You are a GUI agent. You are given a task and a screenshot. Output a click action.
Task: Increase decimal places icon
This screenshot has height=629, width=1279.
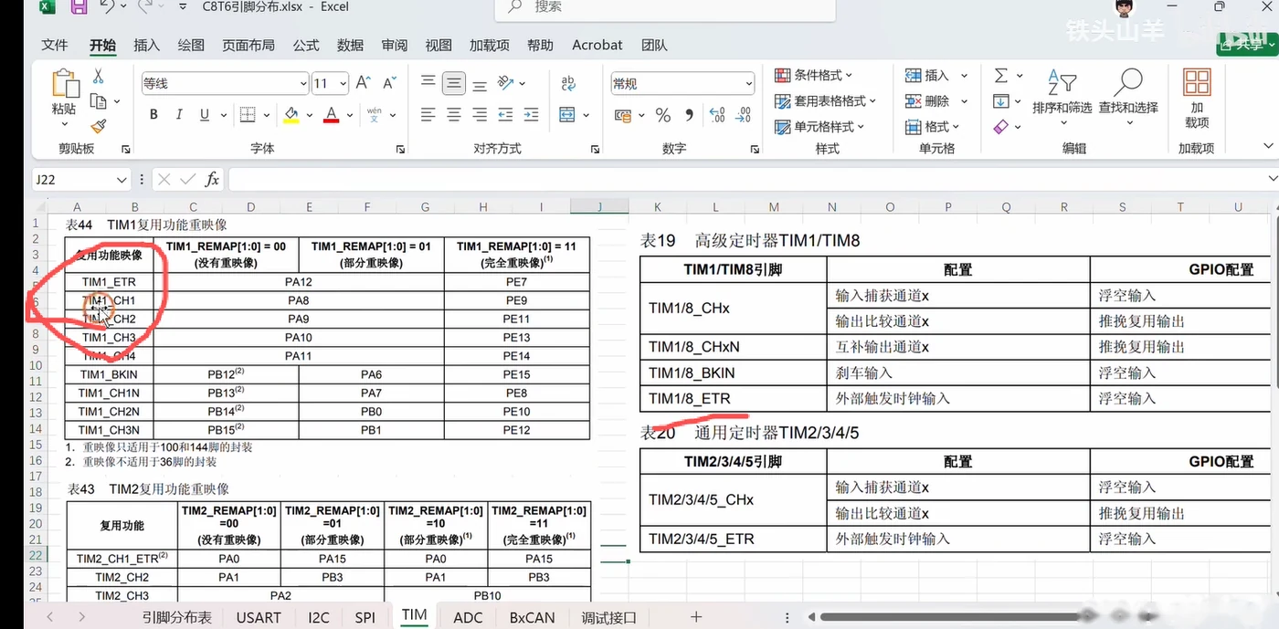[717, 115]
